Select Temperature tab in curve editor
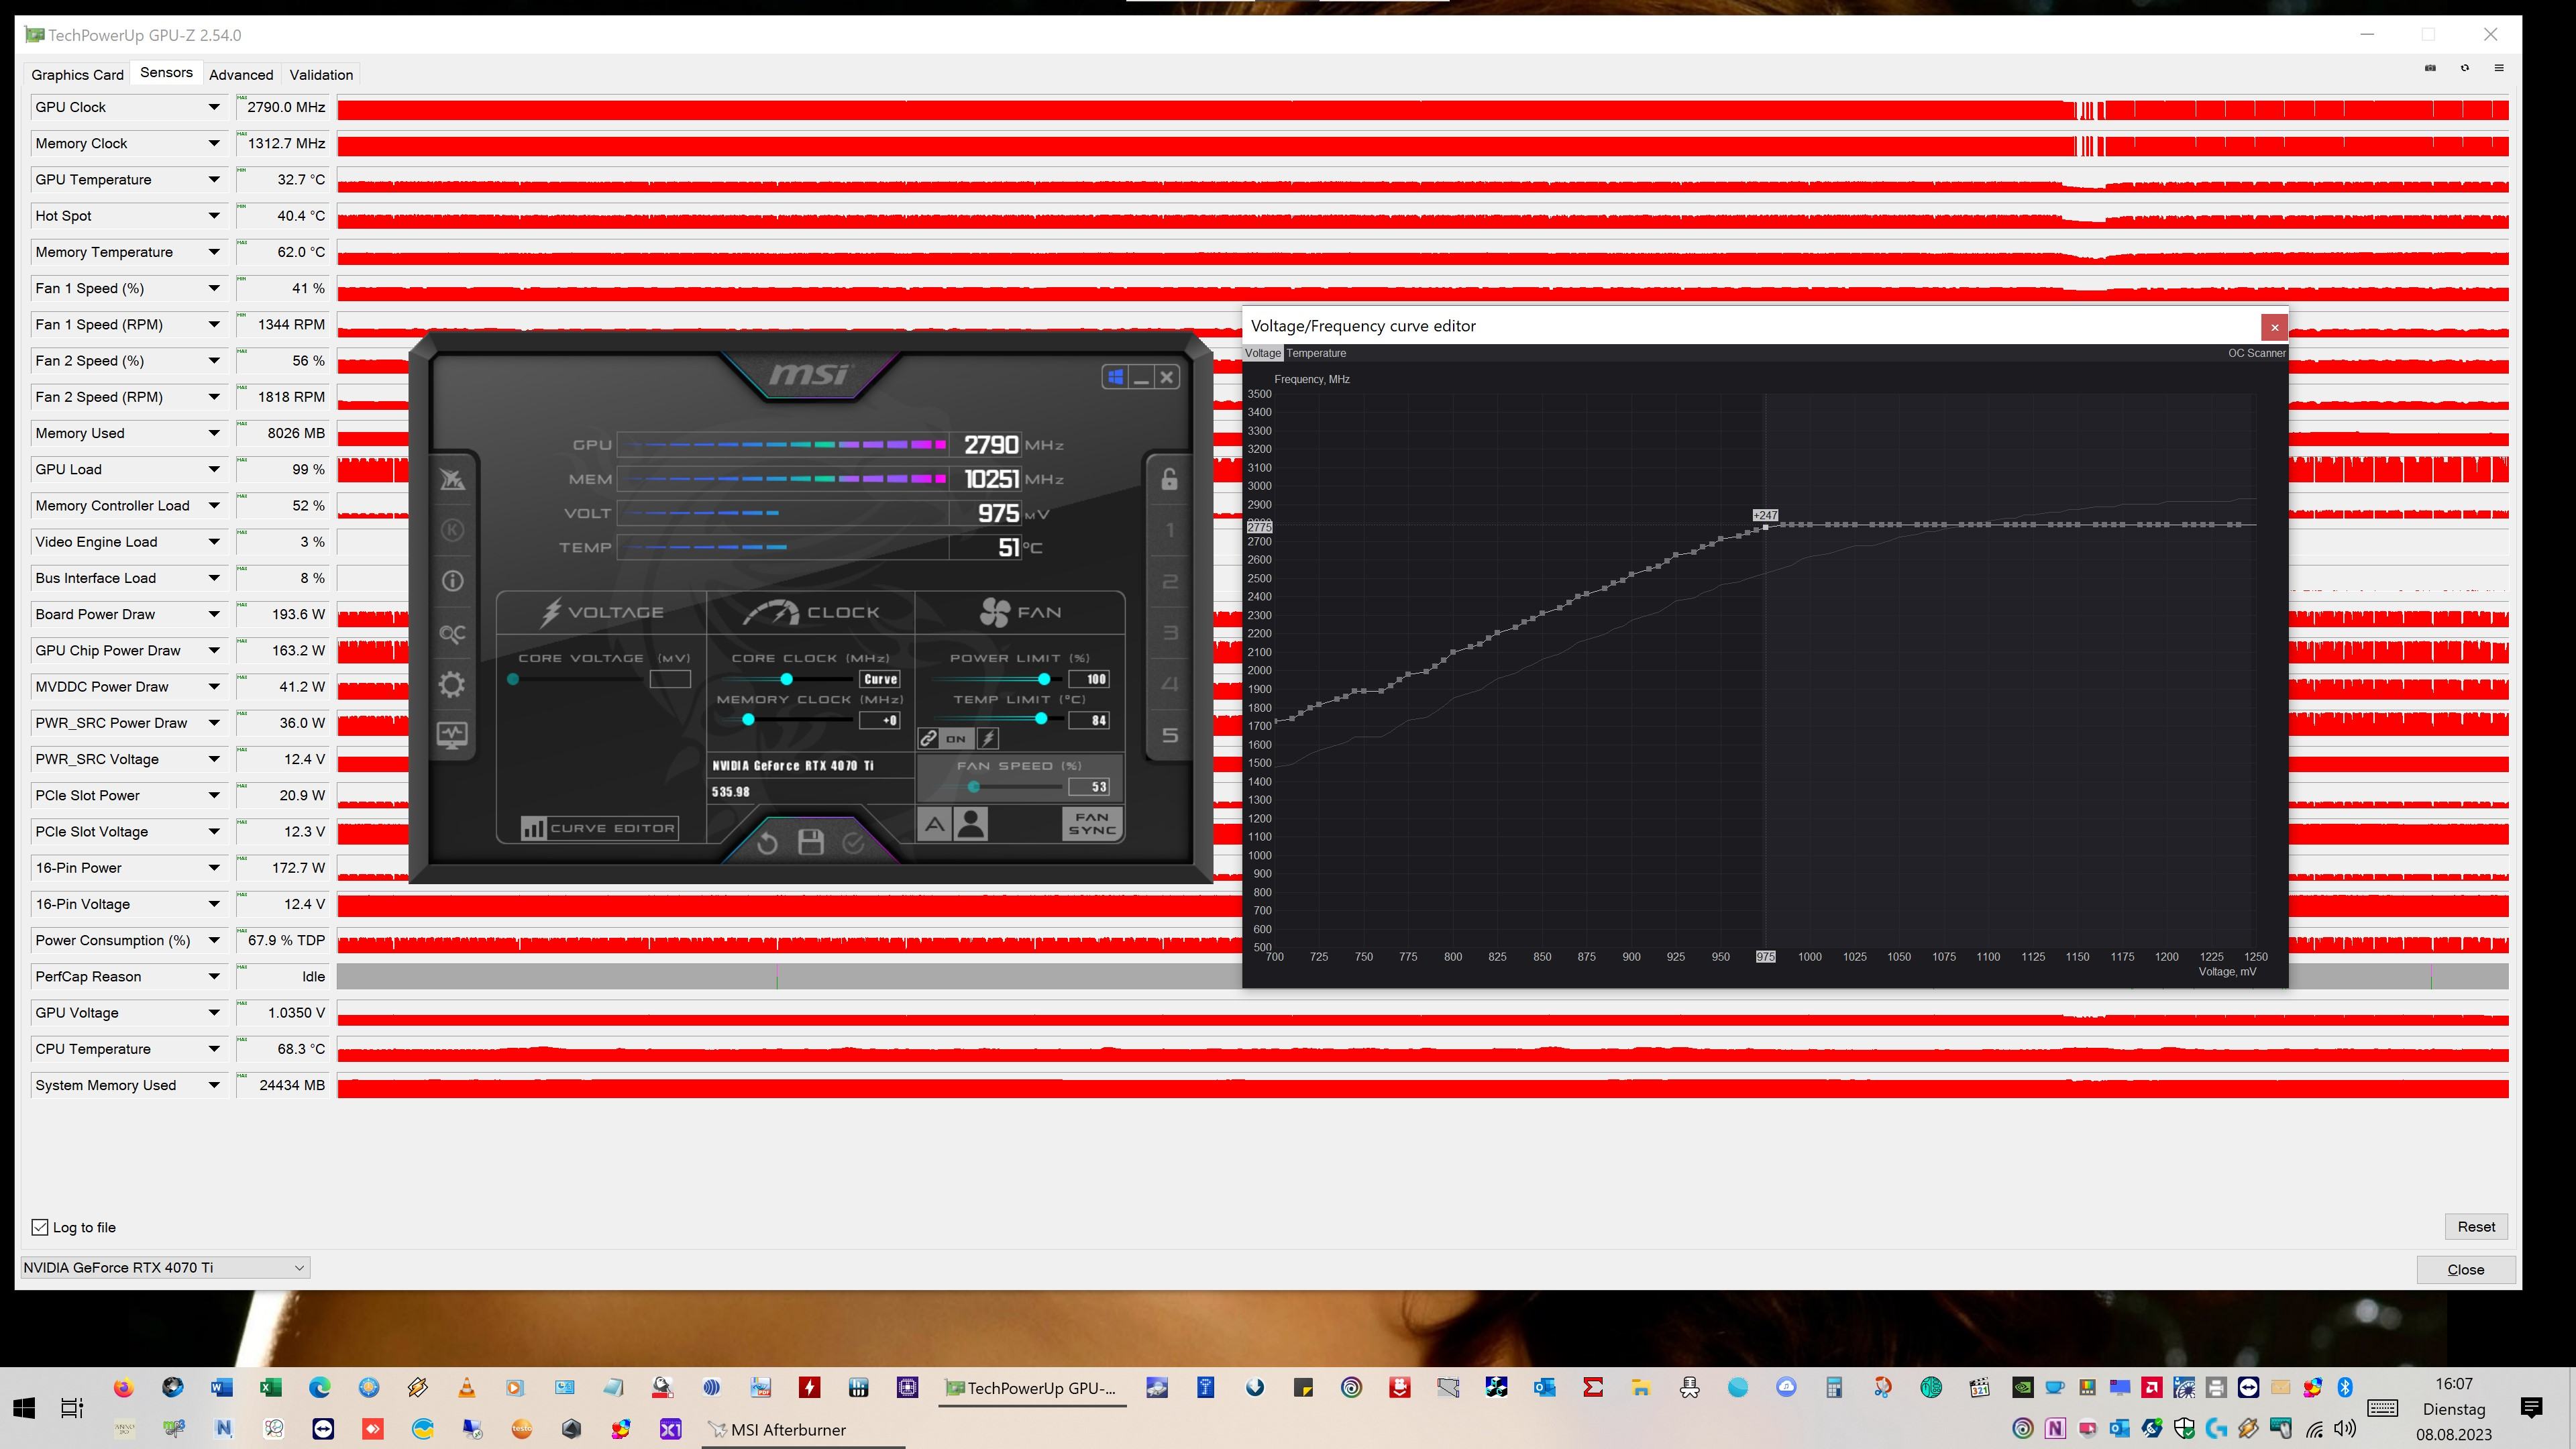 [1316, 353]
